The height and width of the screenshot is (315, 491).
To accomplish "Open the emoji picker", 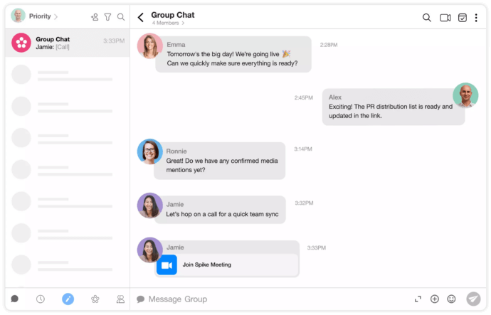I will point(451,299).
